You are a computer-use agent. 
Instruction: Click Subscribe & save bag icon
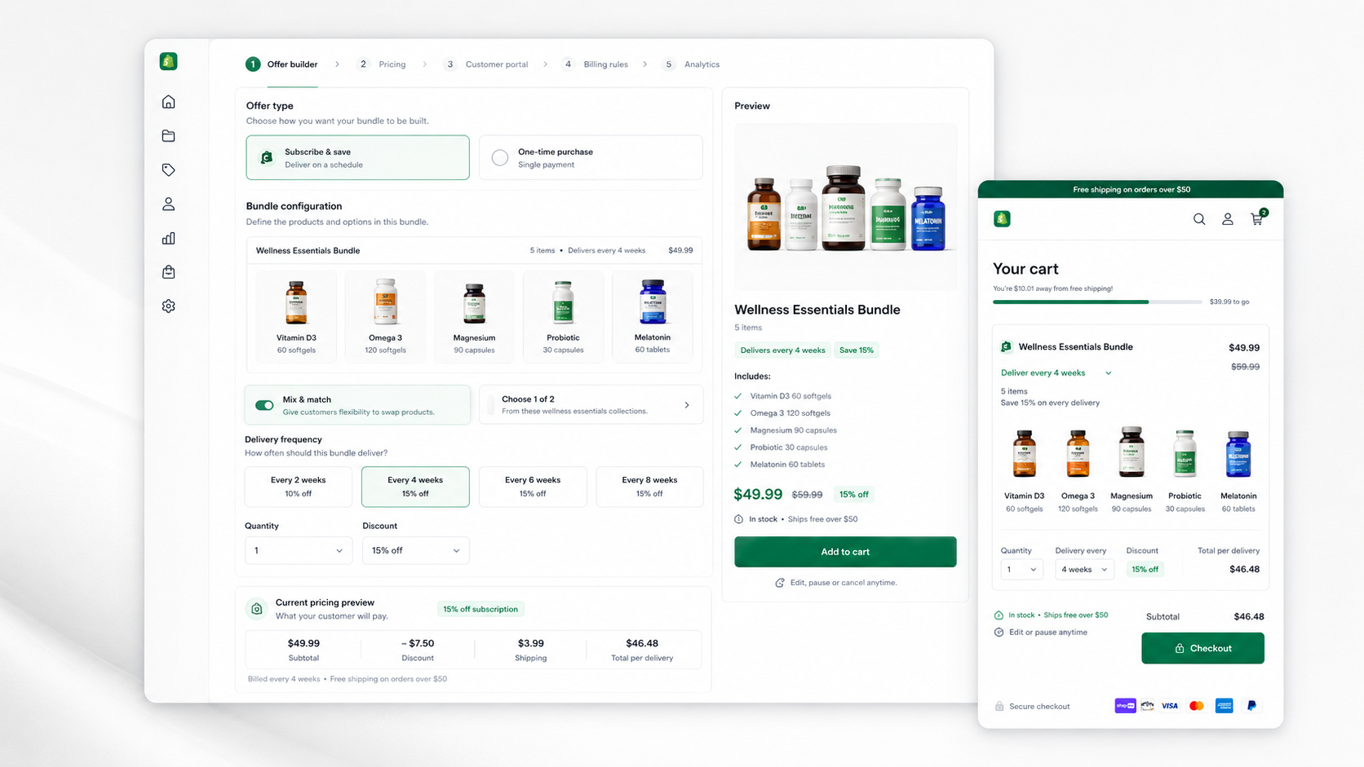click(x=267, y=157)
